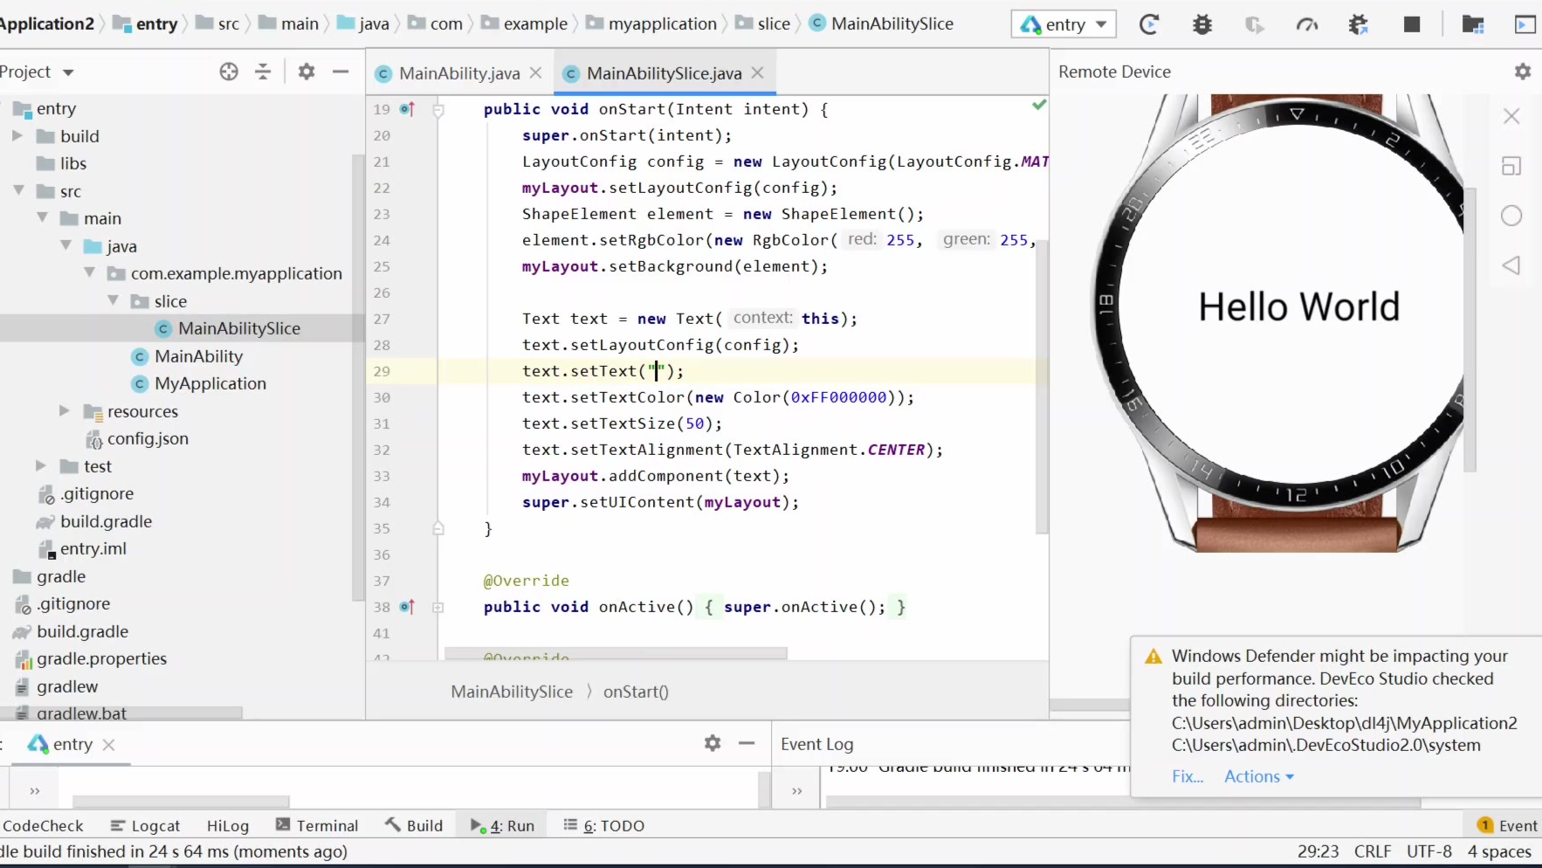Select config.json file in project tree
This screenshot has width=1542, height=868.
[147, 438]
